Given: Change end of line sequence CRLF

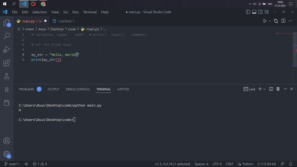Looking at the screenshot, I should pyautogui.click(x=229, y=164).
